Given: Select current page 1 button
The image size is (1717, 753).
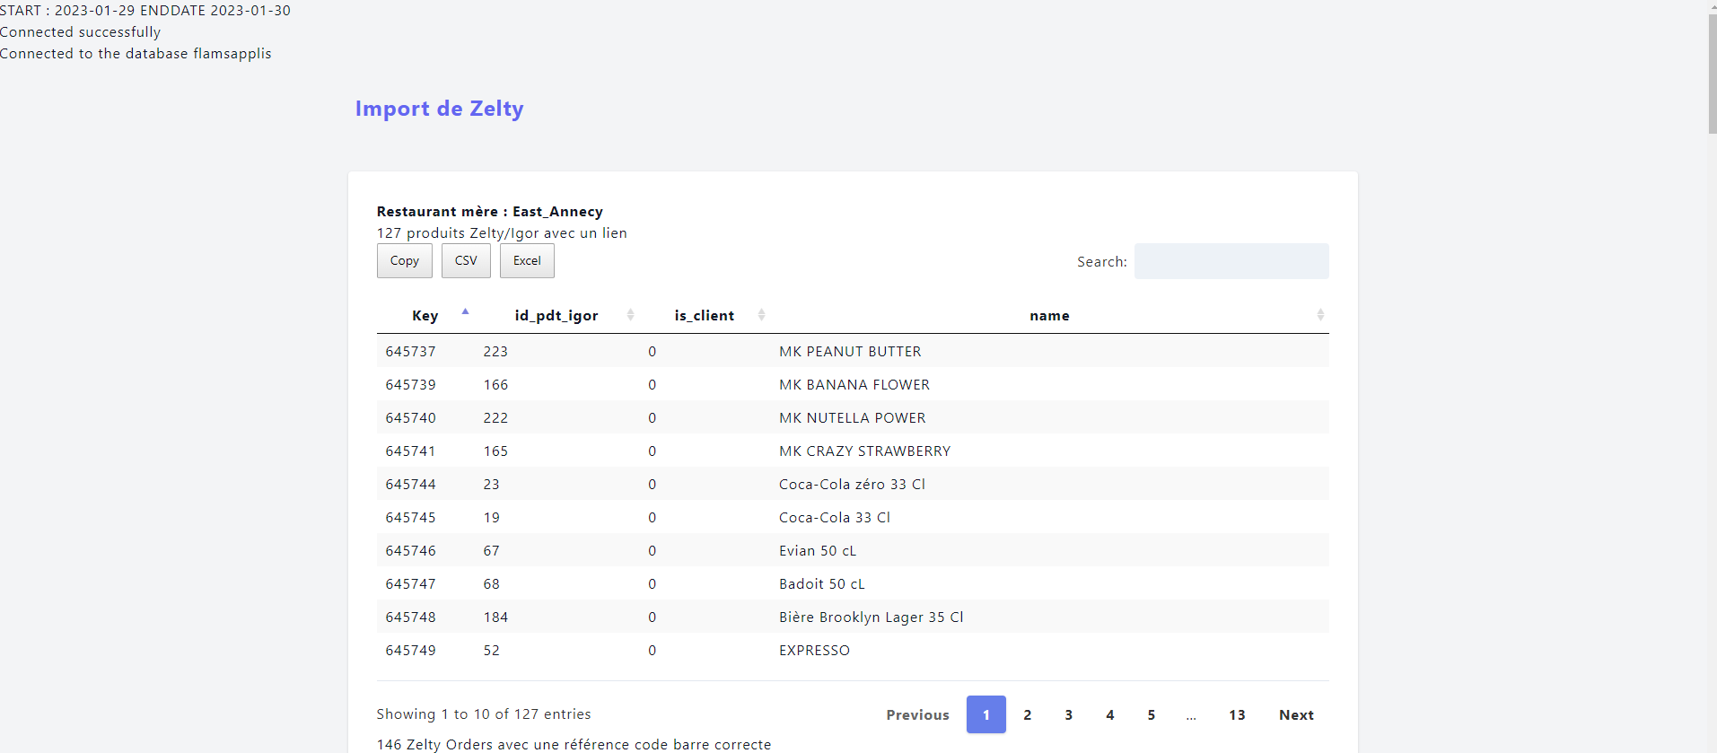Looking at the screenshot, I should pyautogui.click(x=986, y=715).
